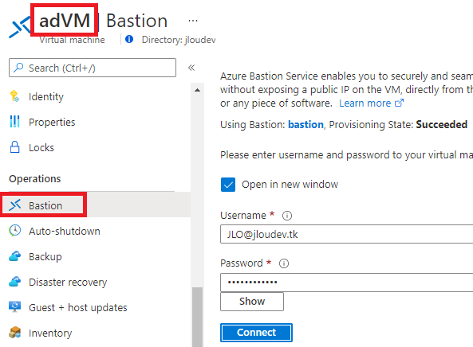Click Show to reveal password
The width and height of the screenshot is (473, 347).
coord(252,302)
